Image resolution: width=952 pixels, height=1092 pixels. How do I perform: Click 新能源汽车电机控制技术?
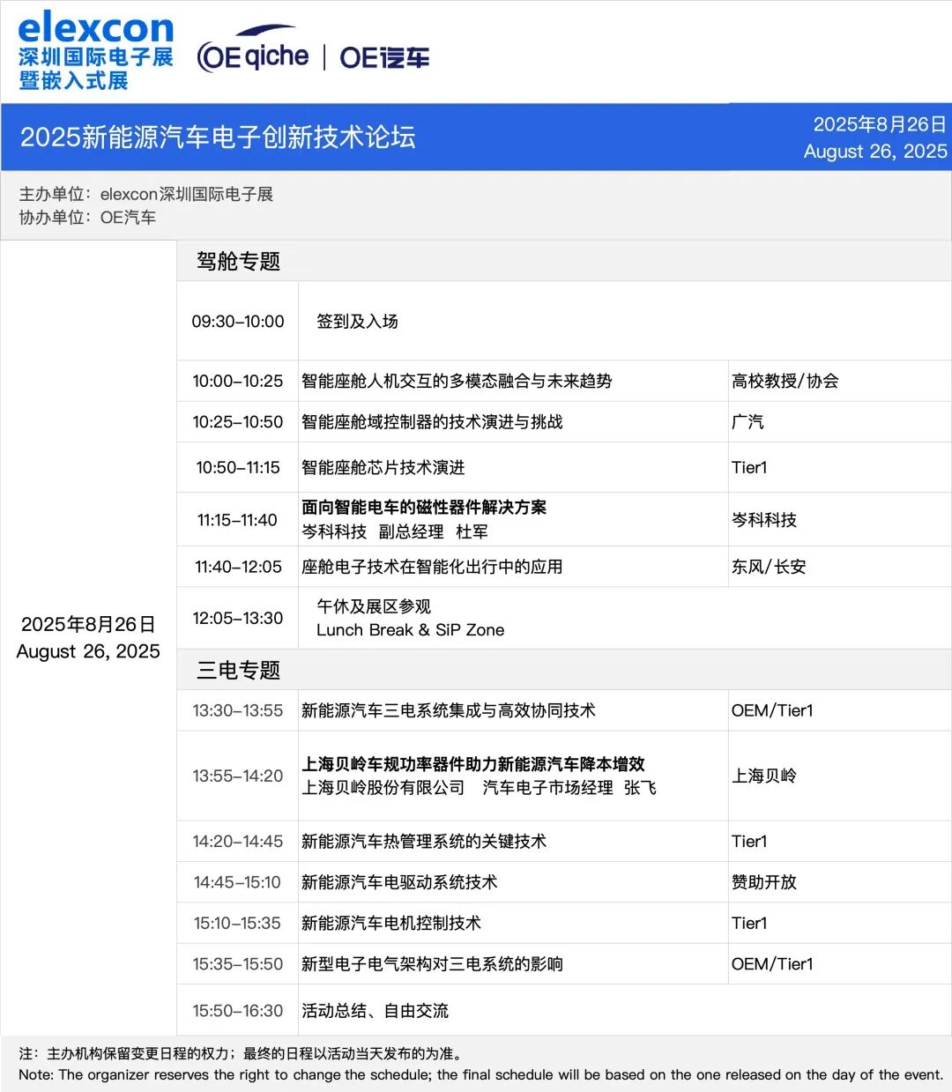click(x=391, y=923)
